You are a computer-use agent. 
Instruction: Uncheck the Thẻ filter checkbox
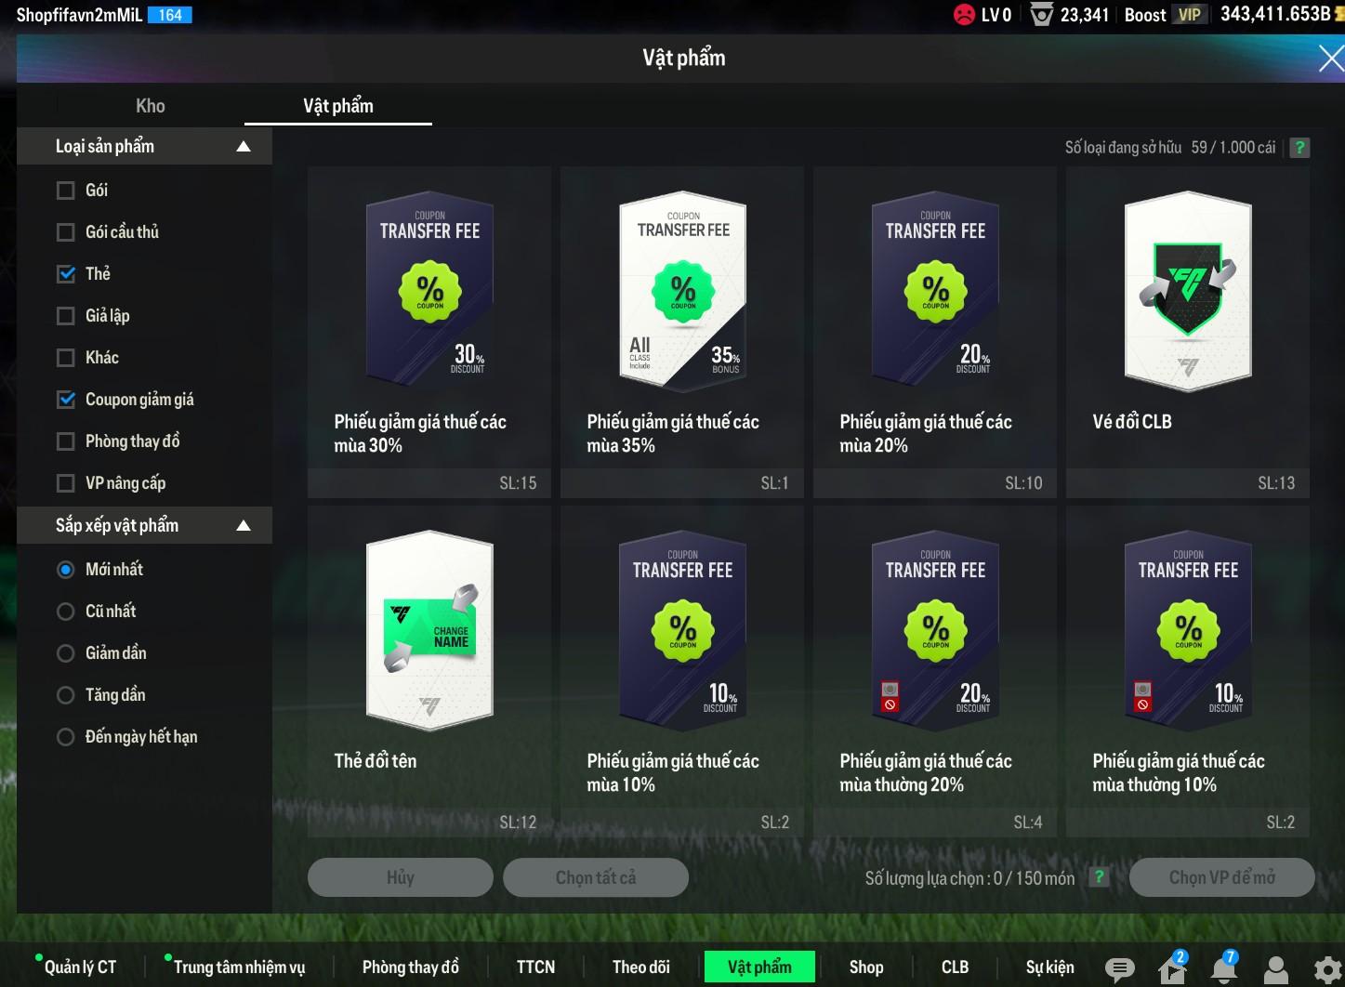[66, 274]
